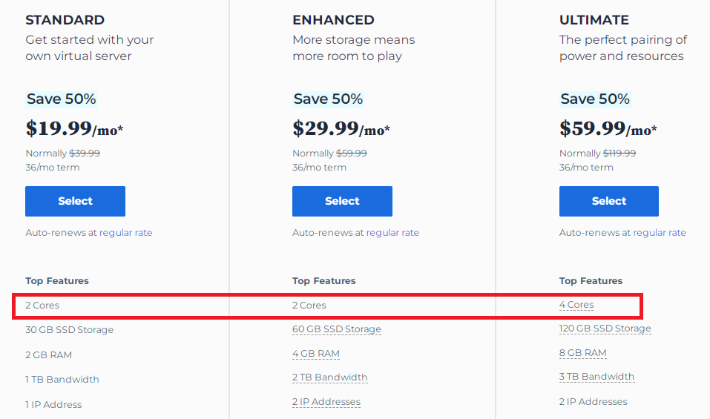Open regular rate link under Ultimate plan
Image resolution: width=710 pixels, height=419 pixels.
[x=660, y=233]
